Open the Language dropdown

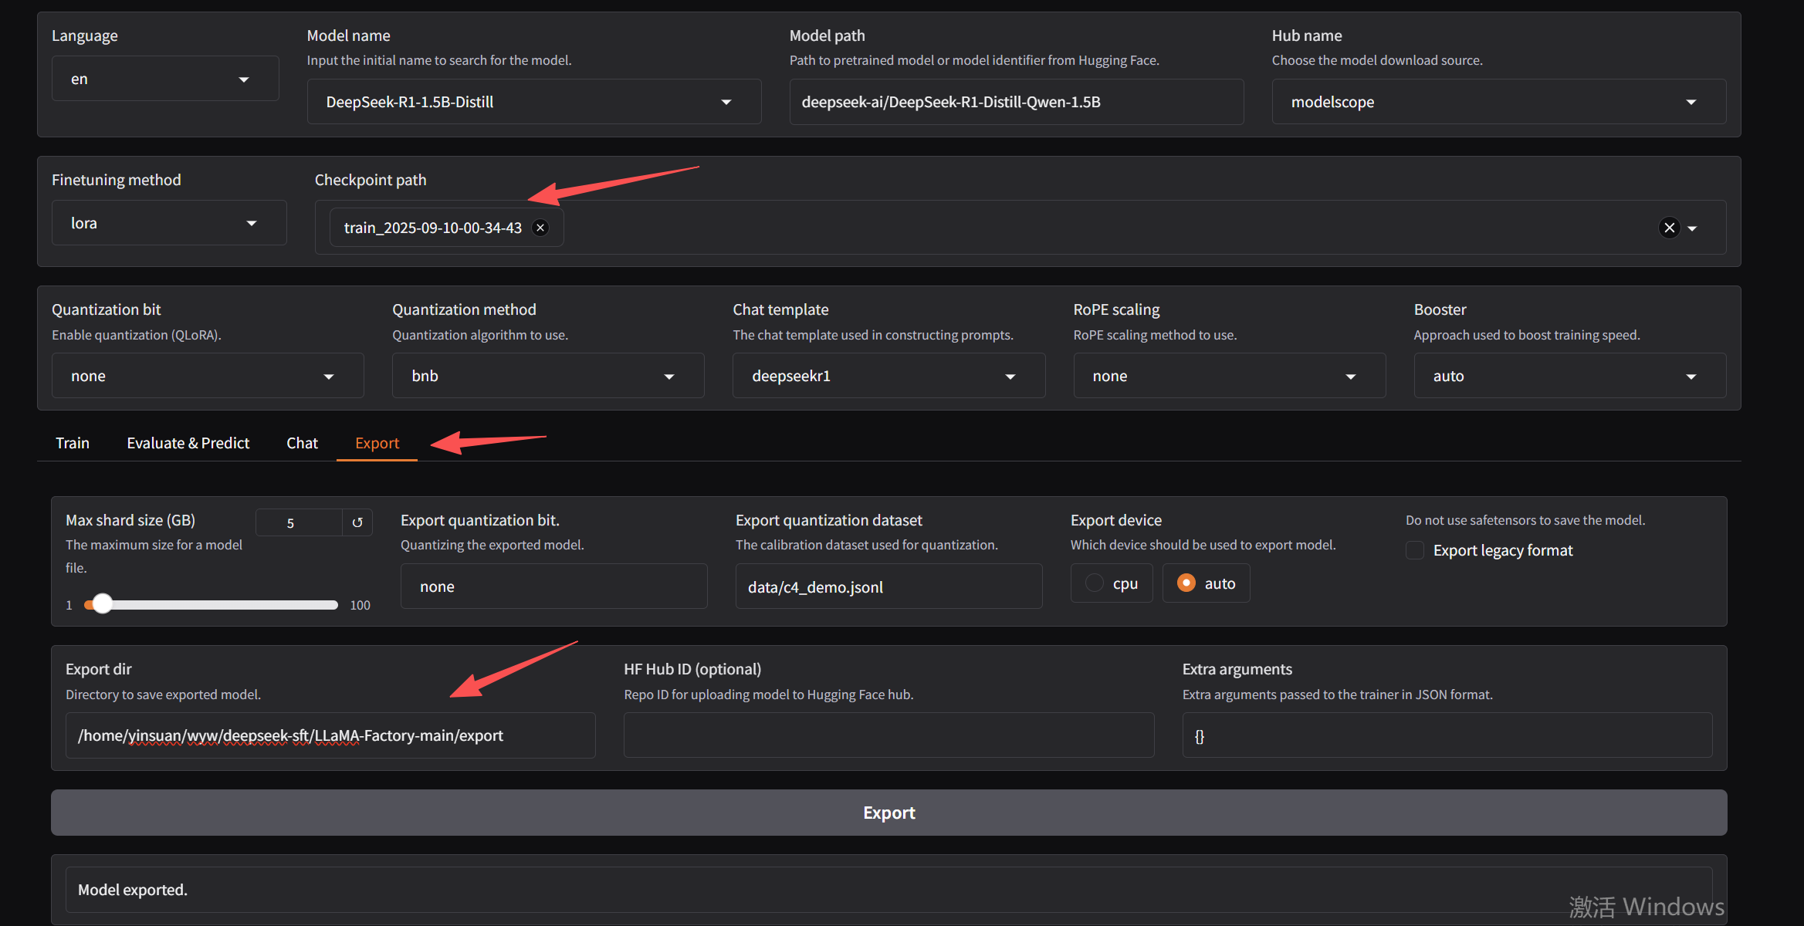[165, 79]
